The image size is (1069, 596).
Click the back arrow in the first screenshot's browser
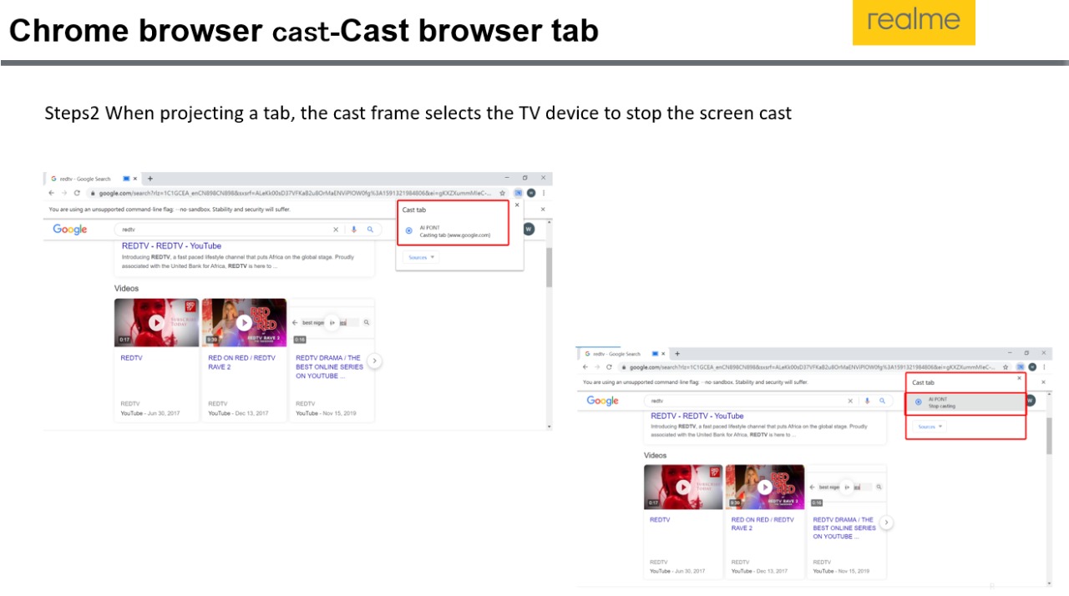point(52,193)
